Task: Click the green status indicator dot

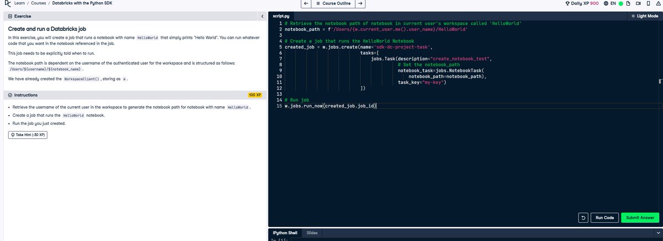Action: (621, 4)
